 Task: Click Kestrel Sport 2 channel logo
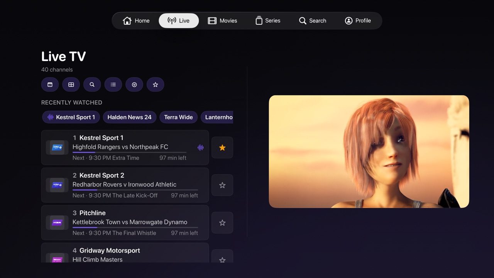(57, 185)
